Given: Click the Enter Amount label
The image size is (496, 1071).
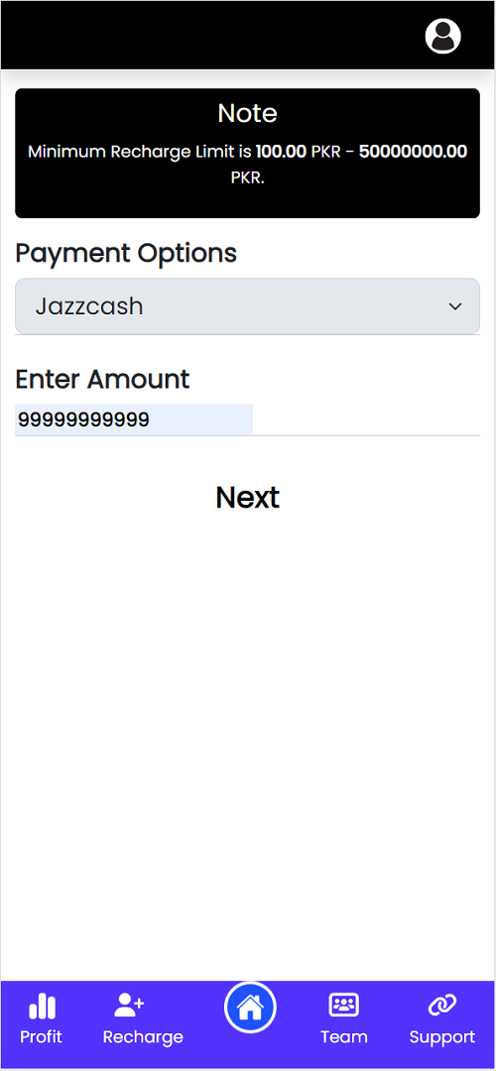Looking at the screenshot, I should [x=102, y=379].
